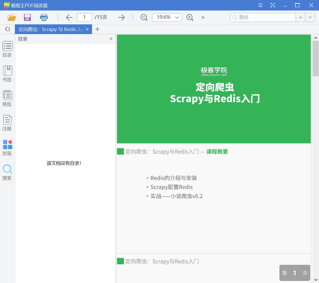Select the 目录 contents panel view
The width and height of the screenshot is (319, 283).
(x=7, y=49)
